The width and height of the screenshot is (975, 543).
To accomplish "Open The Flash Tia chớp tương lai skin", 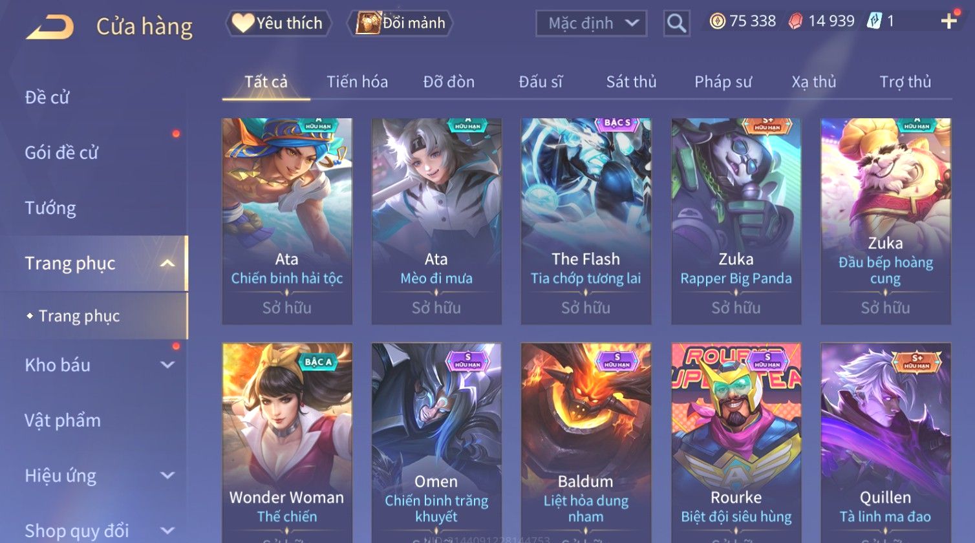I will pos(586,221).
